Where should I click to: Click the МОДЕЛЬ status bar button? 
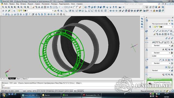pyautogui.click(x=81, y=91)
